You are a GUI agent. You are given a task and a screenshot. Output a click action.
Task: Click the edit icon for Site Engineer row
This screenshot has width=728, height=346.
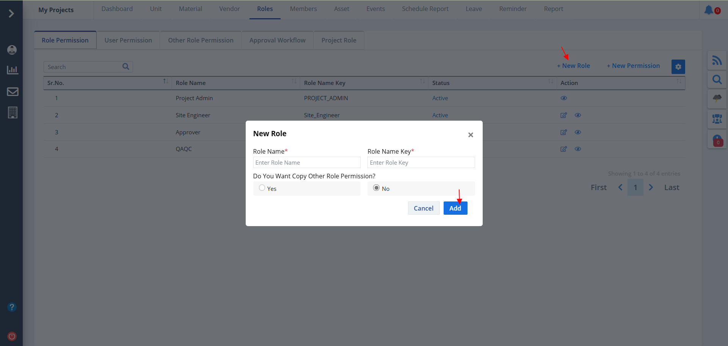coord(564,115)
